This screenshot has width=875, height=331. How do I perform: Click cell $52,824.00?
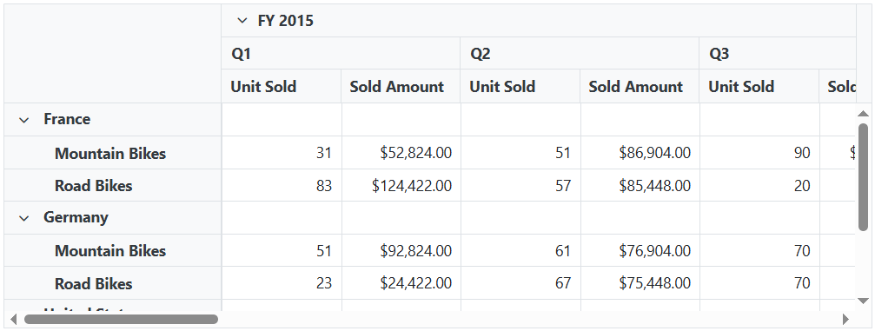tap(401, 152)
